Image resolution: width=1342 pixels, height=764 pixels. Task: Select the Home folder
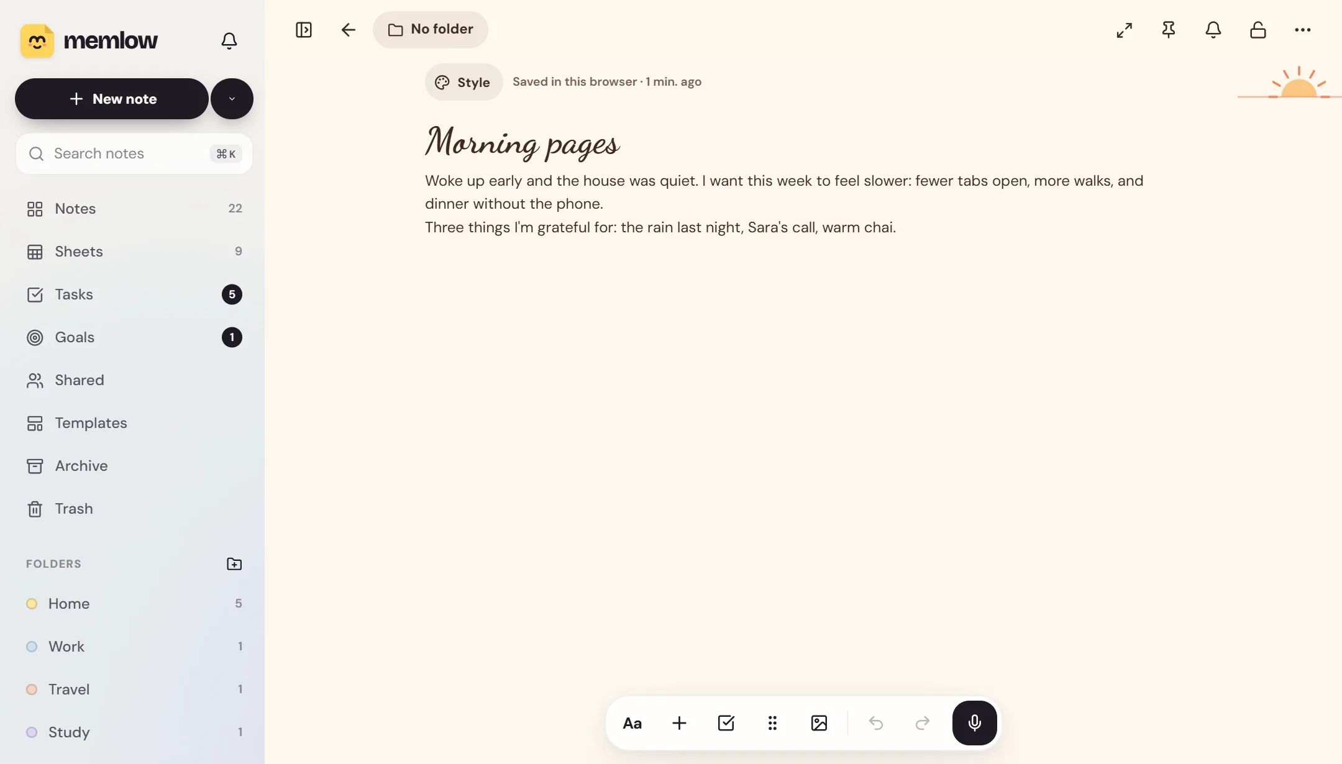click(134, 604)
